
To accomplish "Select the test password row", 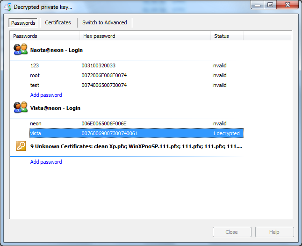I will (x=35, y=85).
